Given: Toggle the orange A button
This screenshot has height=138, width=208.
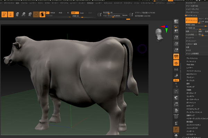Looking at the screenshot, I should tap(47, 13).
